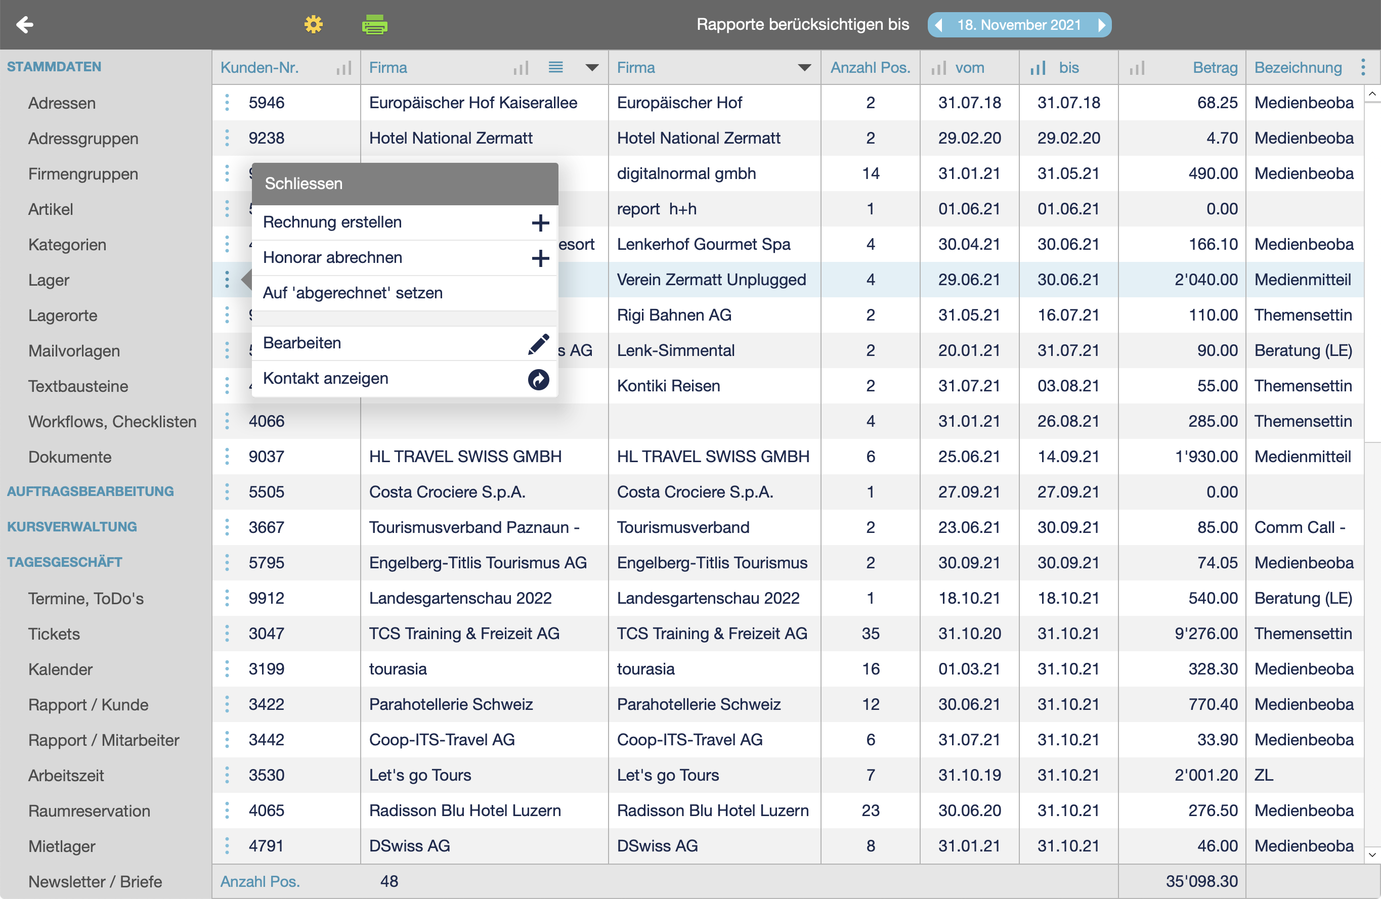The height and width of the screenshot is (899, 1381).
Task: Open row menu dots for customer 9037
Action: coord(227,457)
